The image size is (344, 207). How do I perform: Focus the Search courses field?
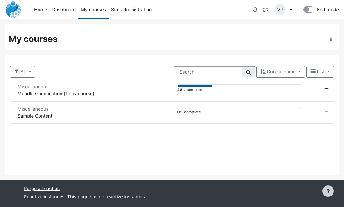pyautogui.click(x=208, y=72)
